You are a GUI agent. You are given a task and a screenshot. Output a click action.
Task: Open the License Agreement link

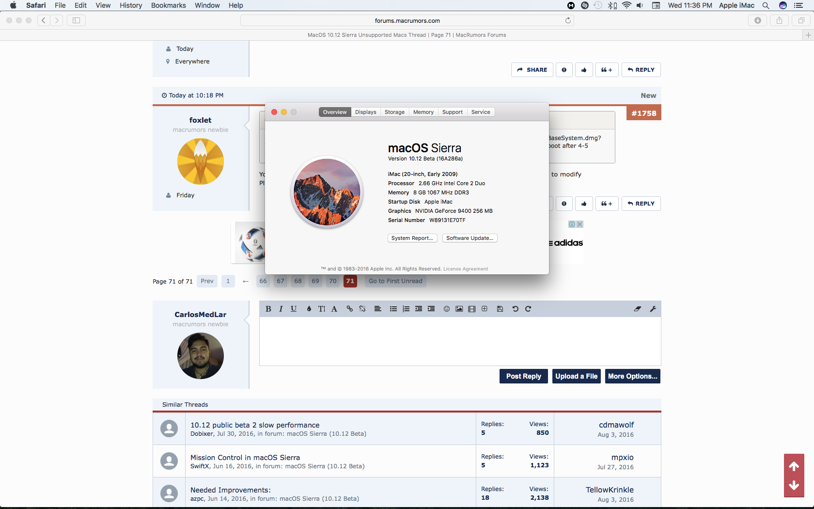466,269
